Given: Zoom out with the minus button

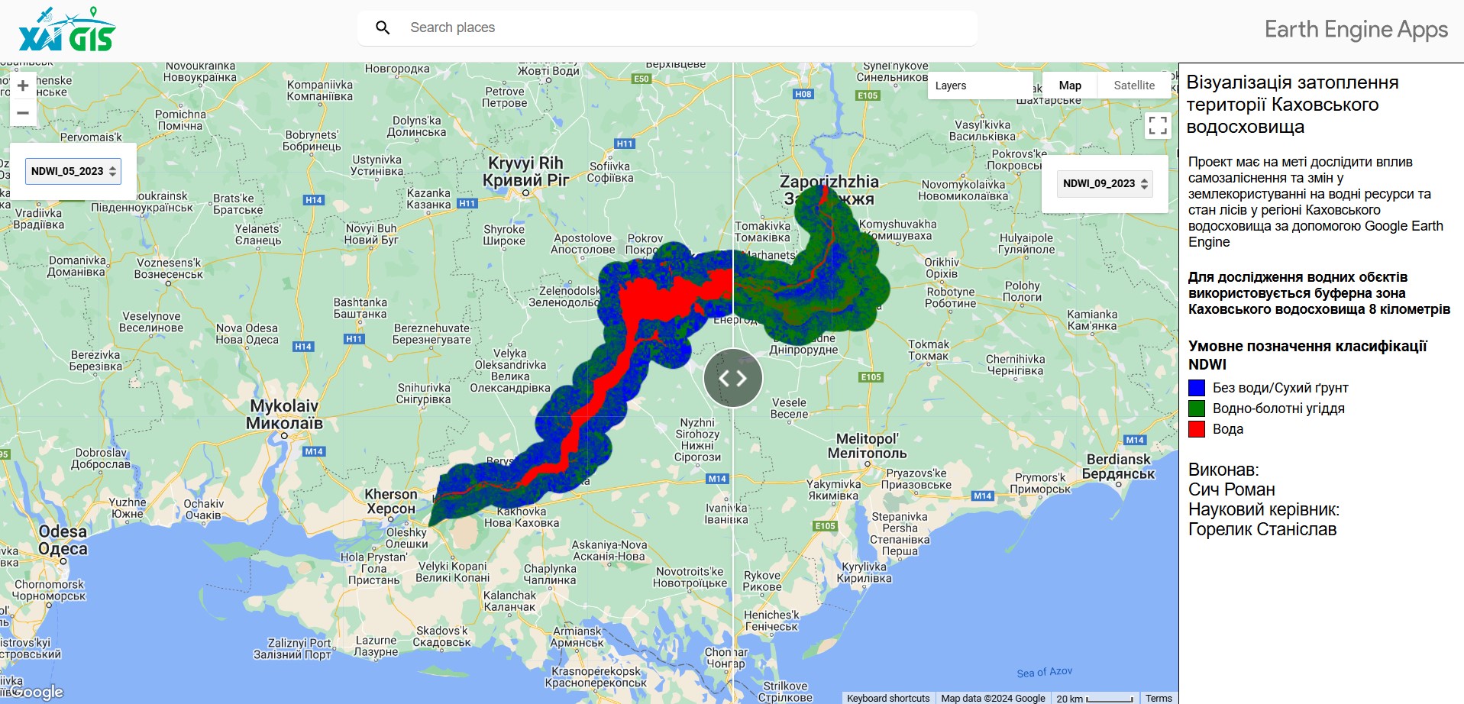Looking at the screenshot, I should coord(23,113).
